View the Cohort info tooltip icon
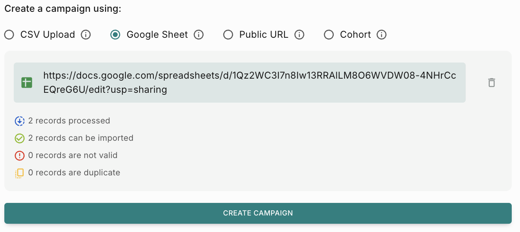The image size is (520, 232). pyautogui.click(x=382, y=35)
